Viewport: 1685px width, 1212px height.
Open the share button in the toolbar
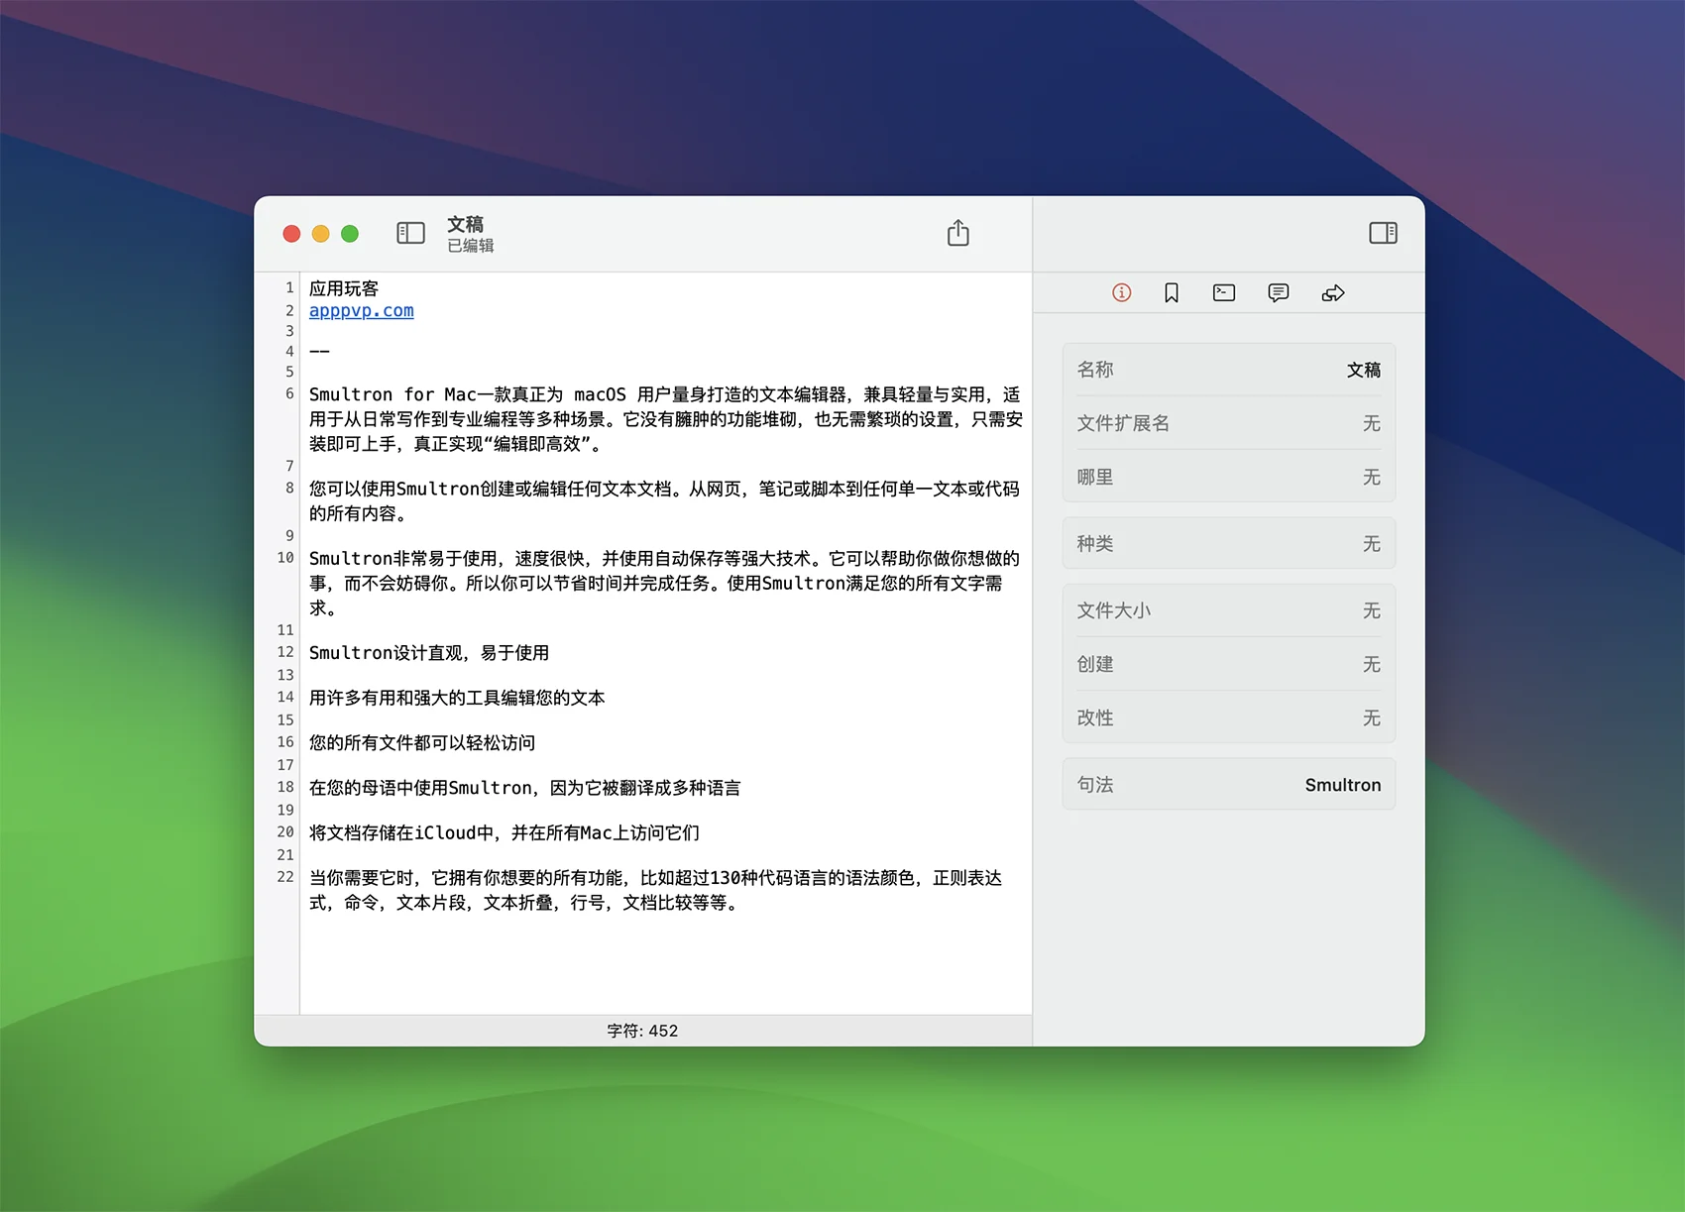tap(957, 233)
